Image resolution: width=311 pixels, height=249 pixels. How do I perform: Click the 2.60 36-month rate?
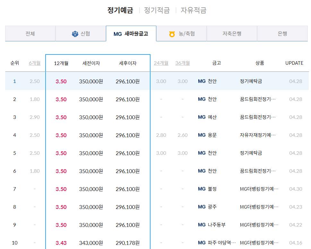click(183, 135)
